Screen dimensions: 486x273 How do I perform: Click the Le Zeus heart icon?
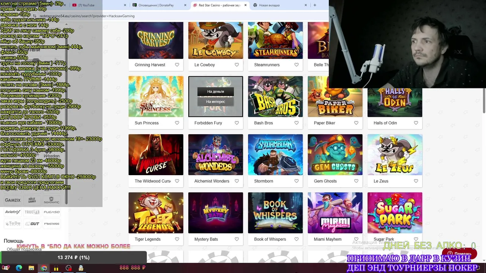[x=416, y=181]
